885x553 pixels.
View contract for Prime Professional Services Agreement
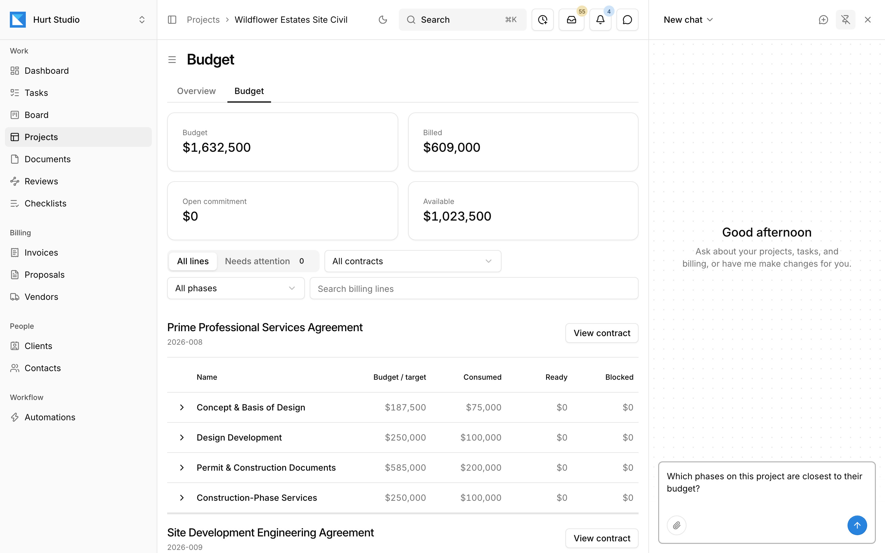pyautogui.click(x=602, y=333)
